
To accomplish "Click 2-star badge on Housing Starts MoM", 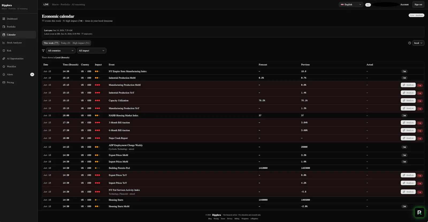I will click(404, 206).
